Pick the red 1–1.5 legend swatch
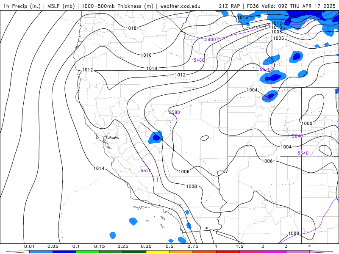The image size is (339, 254). coord(228,252)
